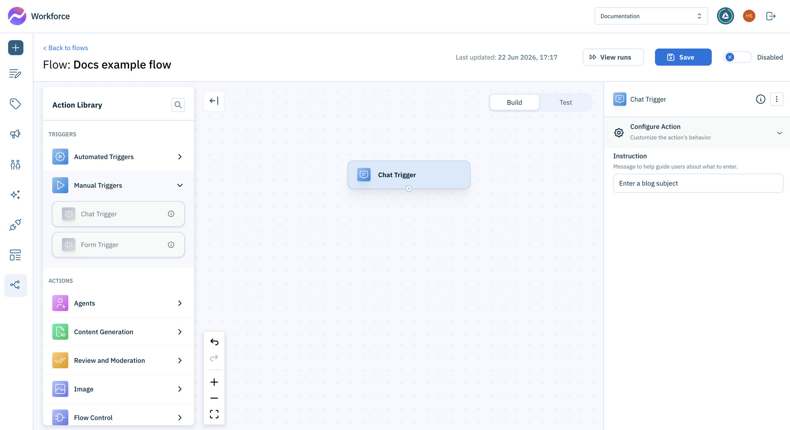Toggle the flow Disabled switch
790x430 pixels.
(737, 57)
